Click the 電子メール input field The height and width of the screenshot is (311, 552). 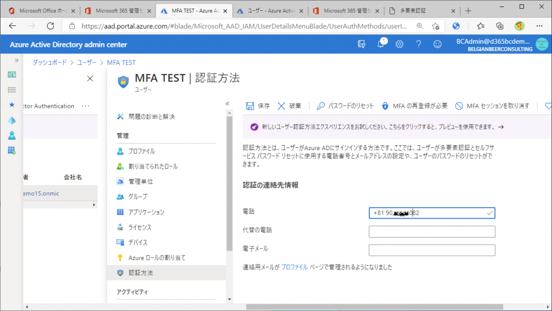[x=432, y=251]
